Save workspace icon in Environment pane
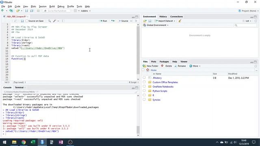260x146 pixels. [150, 21]
